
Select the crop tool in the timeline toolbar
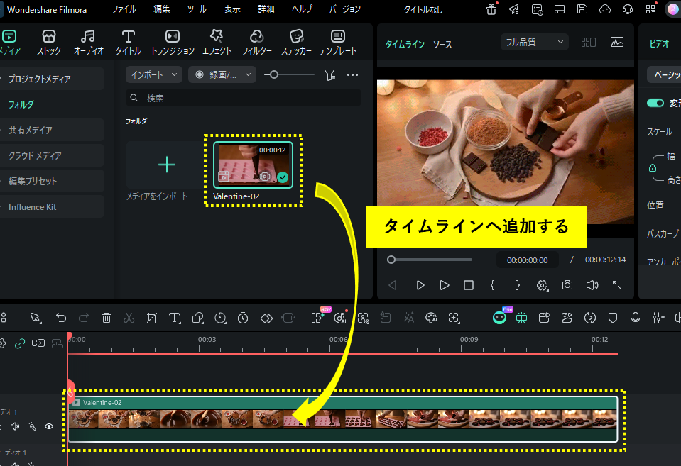click(x=151, y=318)
